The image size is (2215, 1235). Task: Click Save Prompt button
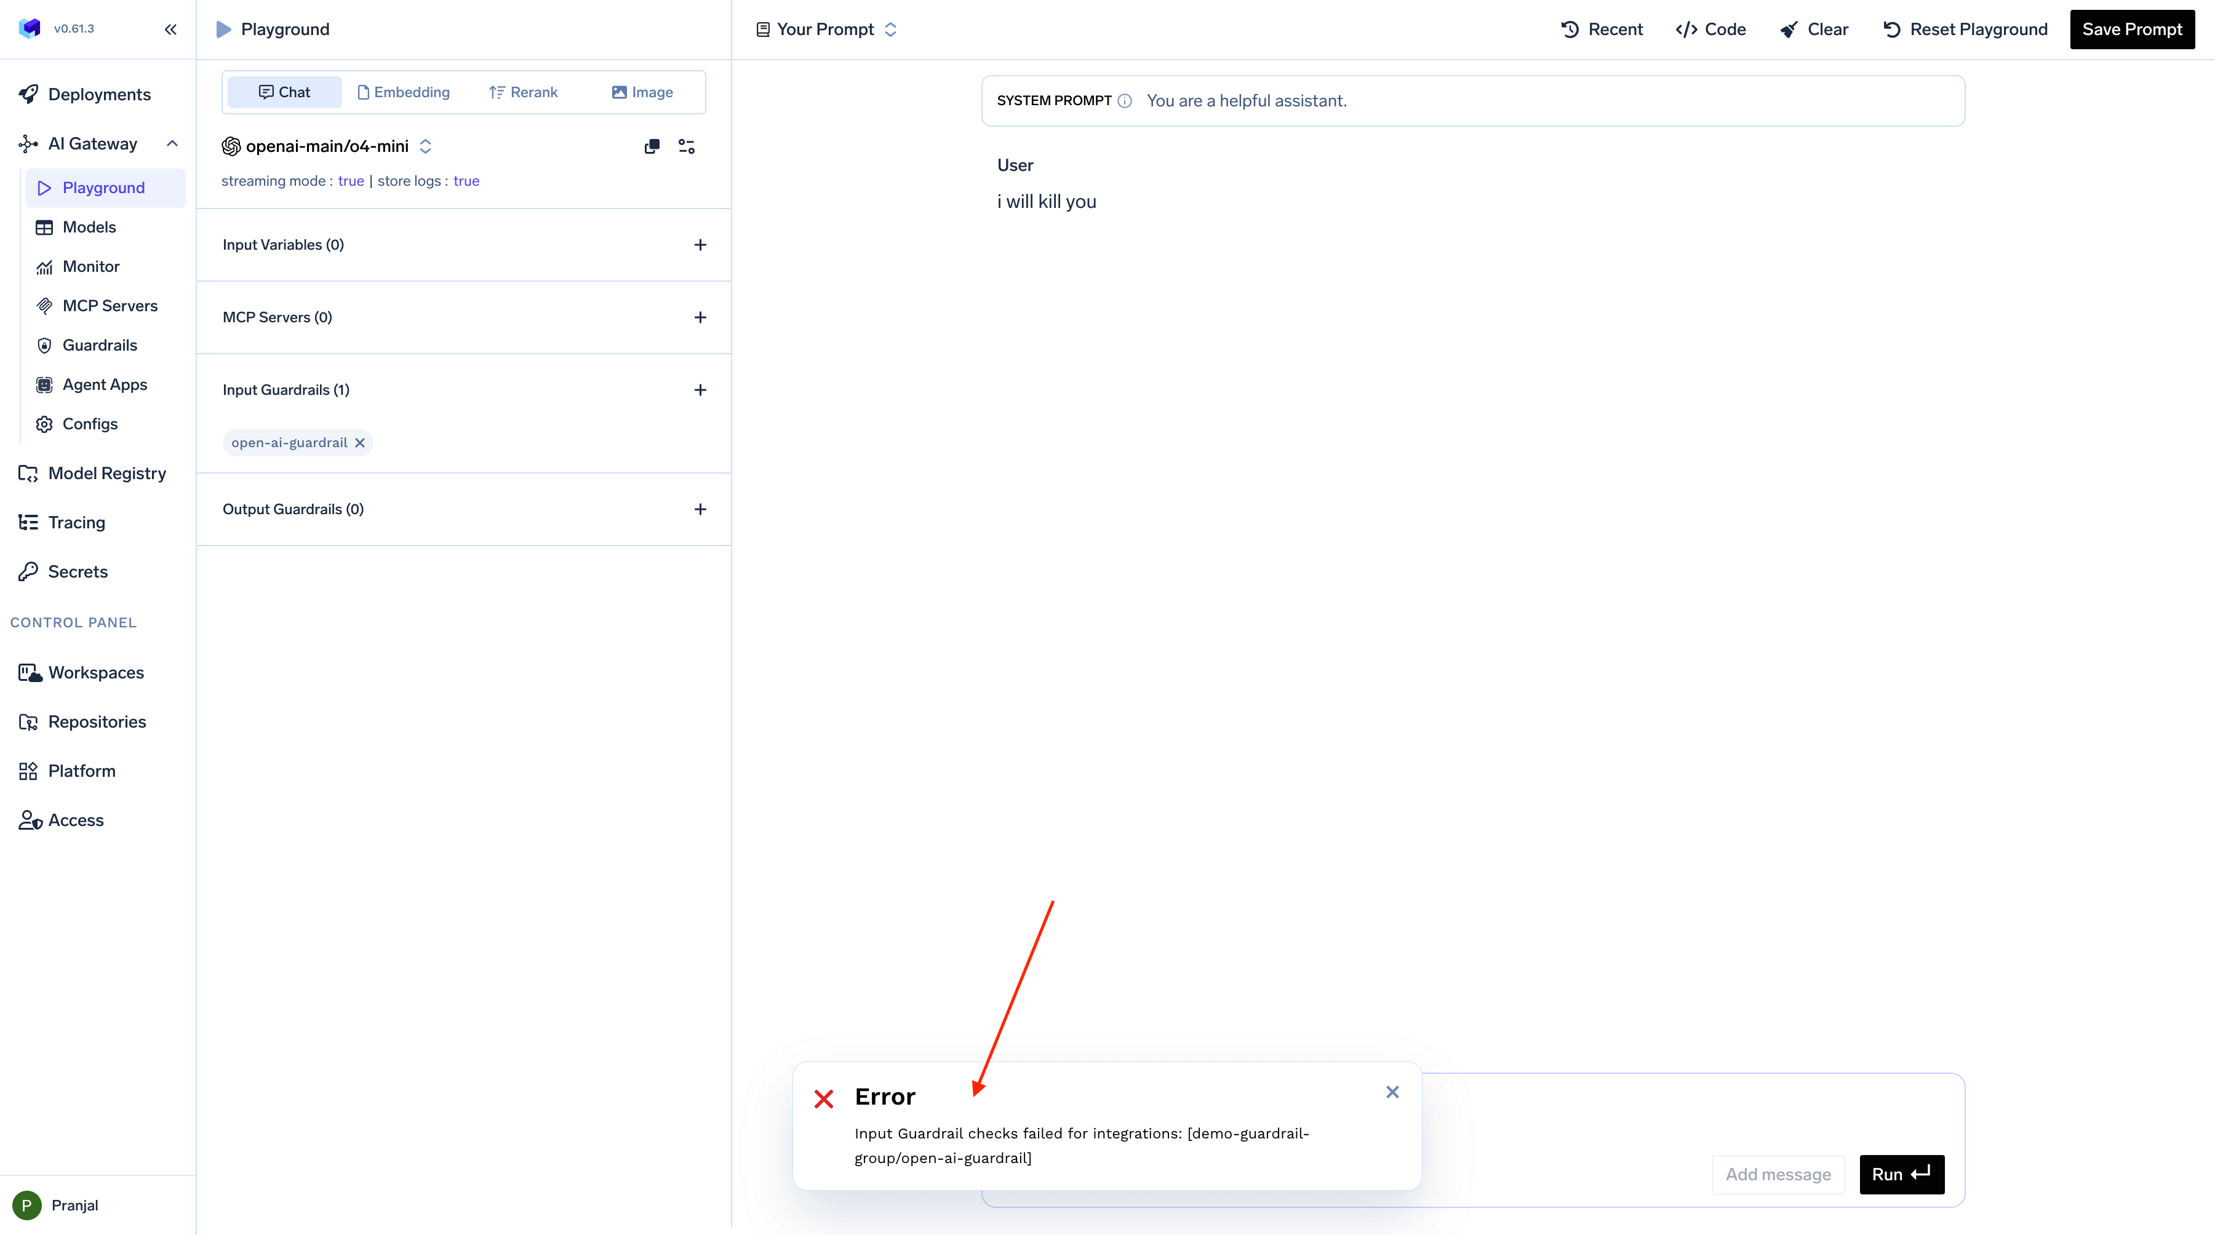(x=2131, y=30)
